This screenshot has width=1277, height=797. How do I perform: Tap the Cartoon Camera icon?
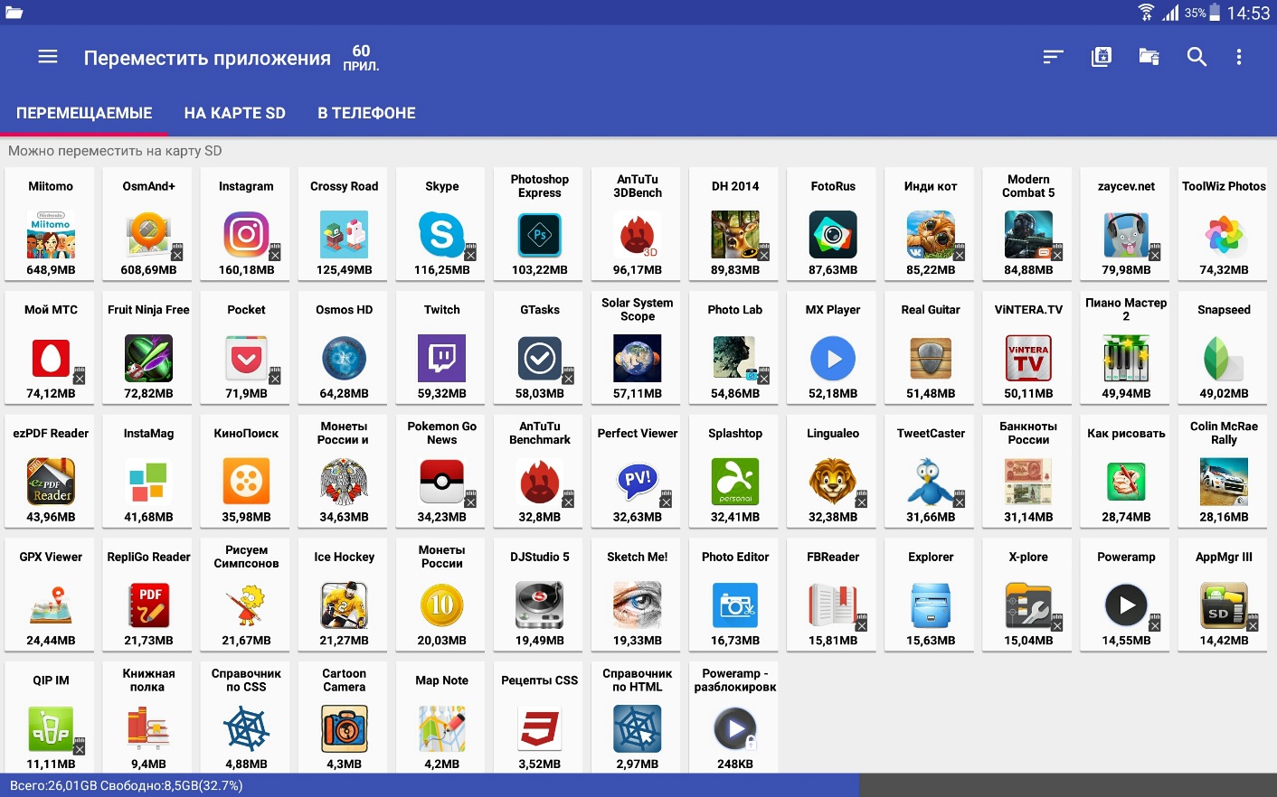click(344, 729)
